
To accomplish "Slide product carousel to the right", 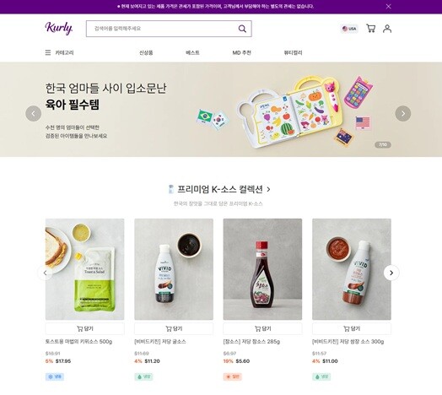I will (391, 273).
